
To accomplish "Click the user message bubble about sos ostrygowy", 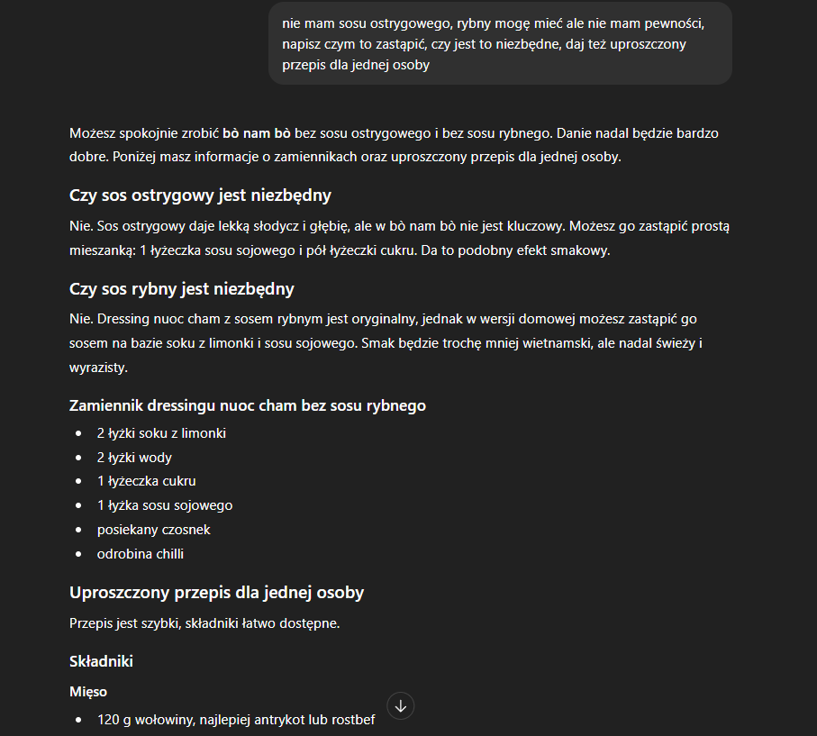I will pyautogui.click(x=500, y=44).
